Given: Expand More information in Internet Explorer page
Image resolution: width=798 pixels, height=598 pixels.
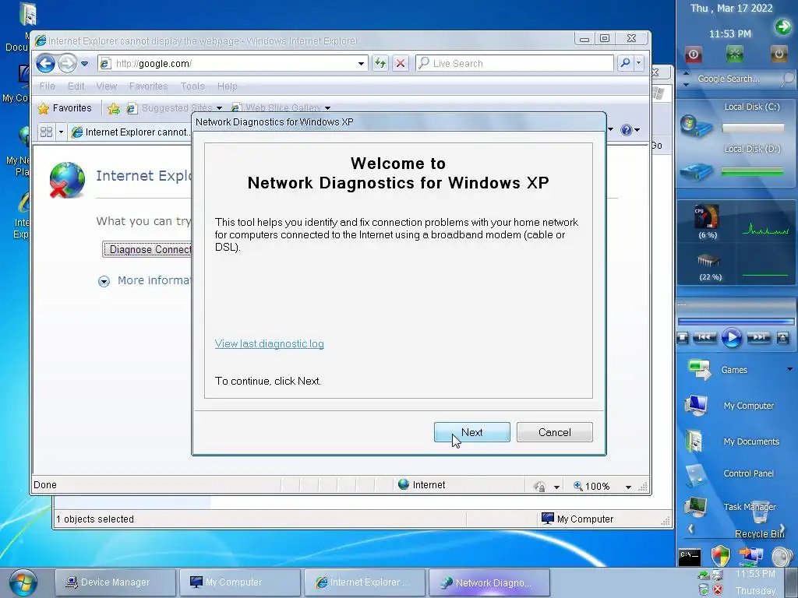Looking at the screenshot, I should [104, 281].
